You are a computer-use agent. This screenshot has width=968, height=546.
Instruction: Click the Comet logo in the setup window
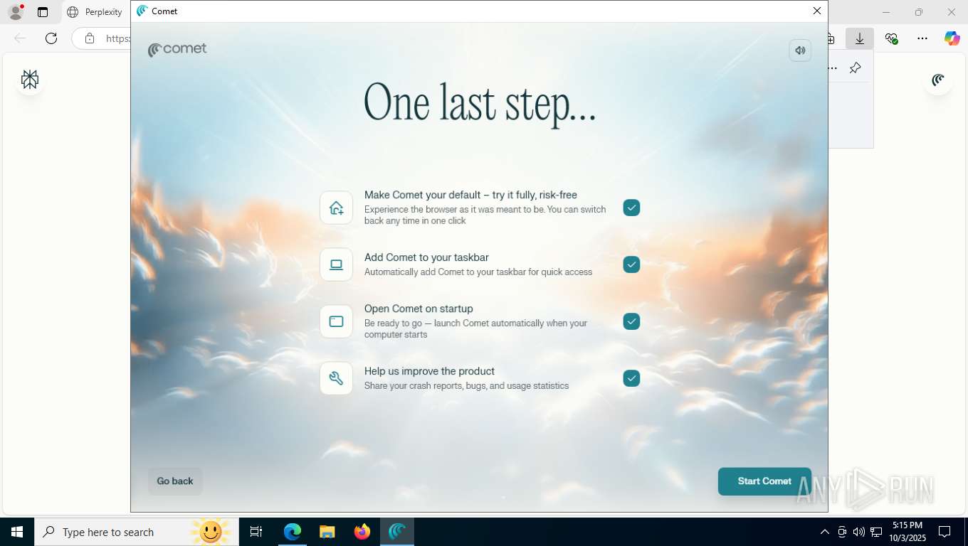point(177,49)
